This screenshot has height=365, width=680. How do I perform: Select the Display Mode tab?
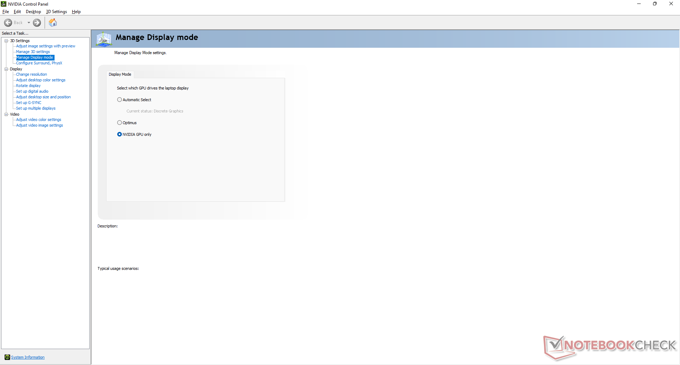(x=120, y=74)
